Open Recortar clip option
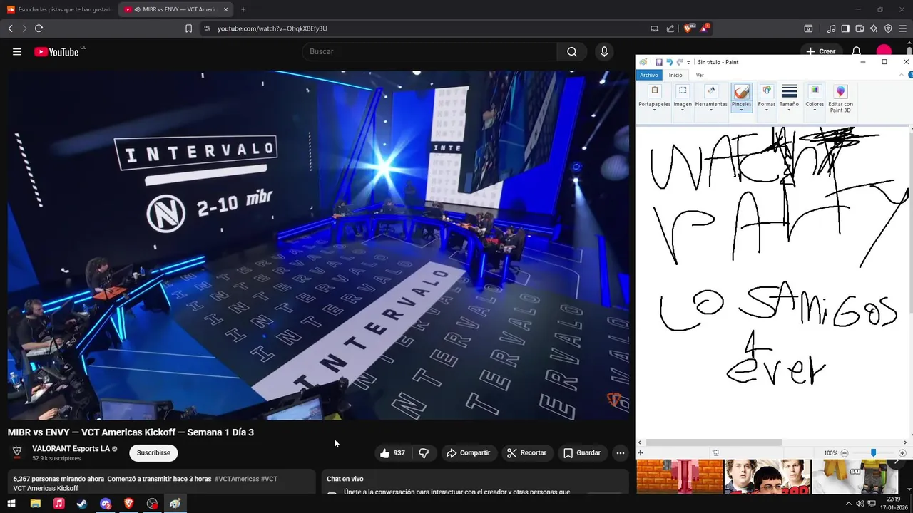 point(526,453)
